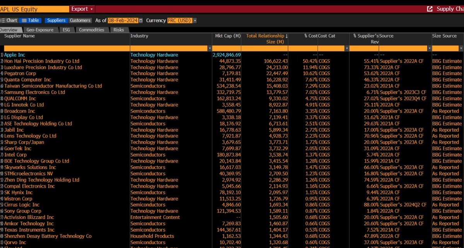
Task: Open Broadcom Inc from the supplier list
Action: click(x=20, y=111)
